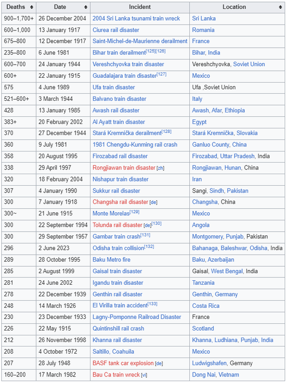Open red link Tolunda rail disaster
The height and width of the screenshot is (386, 290).
coord(117,225)
